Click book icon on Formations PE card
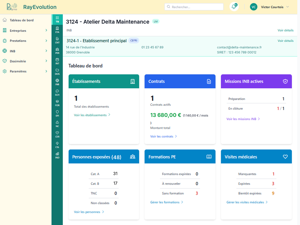This screenshot has width=300, height=225. click(209, 157)
